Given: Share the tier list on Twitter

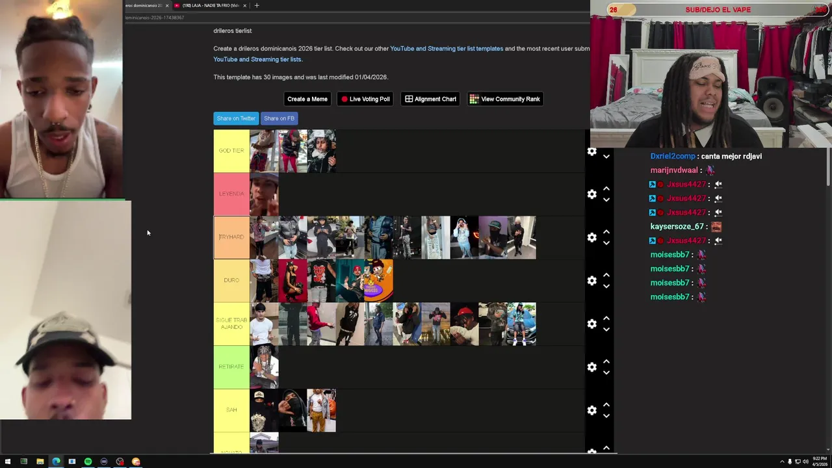Looking at the screenshot, I should tap(236, 118).
